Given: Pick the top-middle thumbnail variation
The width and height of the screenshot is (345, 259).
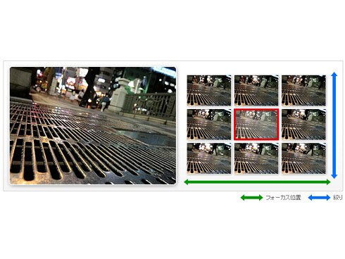Looking at the screenshot, I should [x=256, y=90].
